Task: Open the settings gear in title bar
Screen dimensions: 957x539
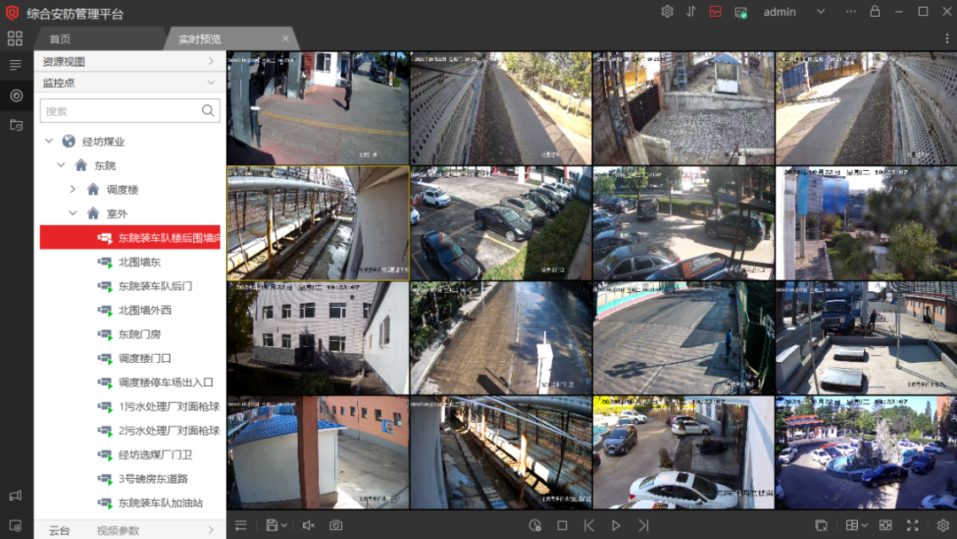Action: point(667,12)
